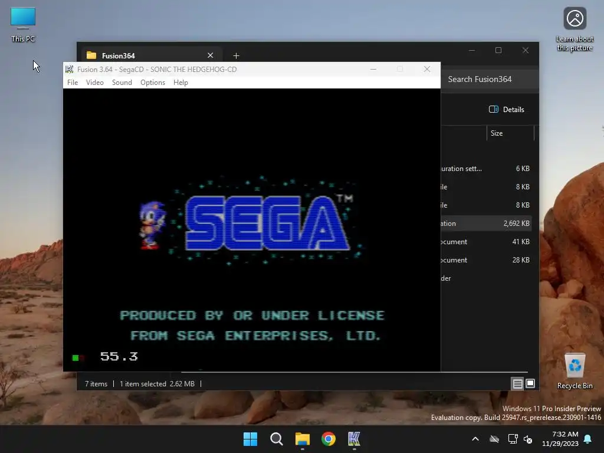Toggle the Details pane in File Explorer
Image resolution: width=604 pixels, height=453 pixels.
coord(507,109)
